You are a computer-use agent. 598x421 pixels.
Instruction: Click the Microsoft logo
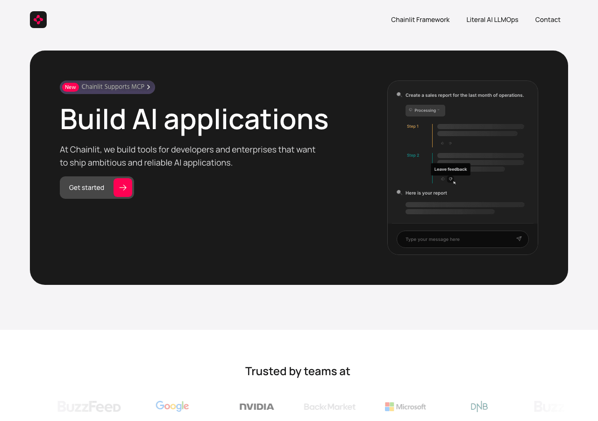[406, 406]
